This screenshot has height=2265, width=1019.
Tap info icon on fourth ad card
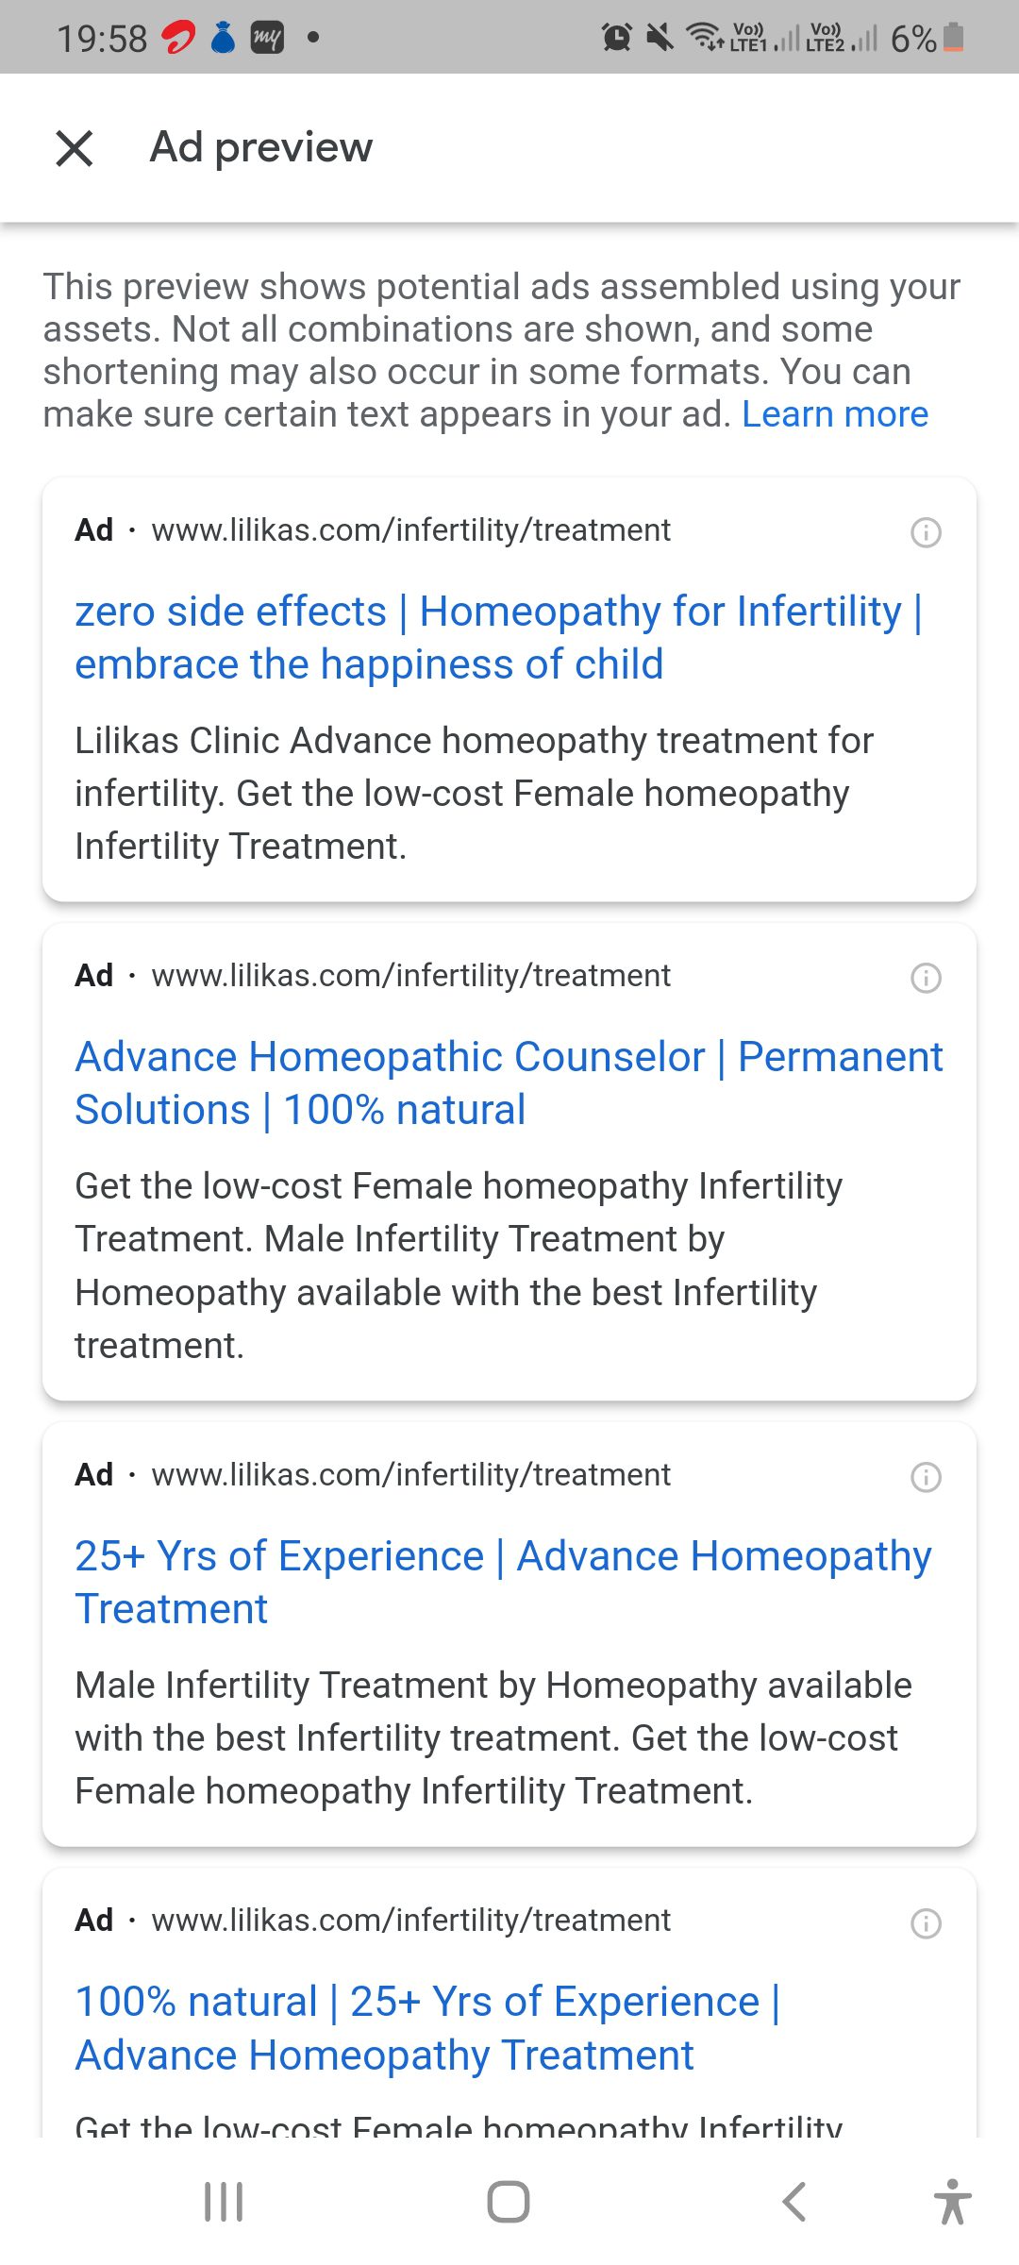coord(926,1922)
